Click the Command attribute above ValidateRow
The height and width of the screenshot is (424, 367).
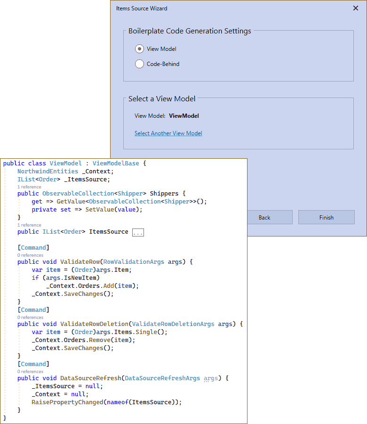(33, 248)
